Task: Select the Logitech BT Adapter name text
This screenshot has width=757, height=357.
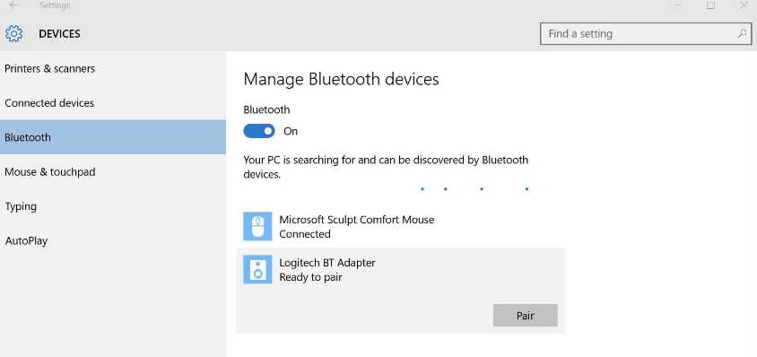Action: (x=327, y=263)
